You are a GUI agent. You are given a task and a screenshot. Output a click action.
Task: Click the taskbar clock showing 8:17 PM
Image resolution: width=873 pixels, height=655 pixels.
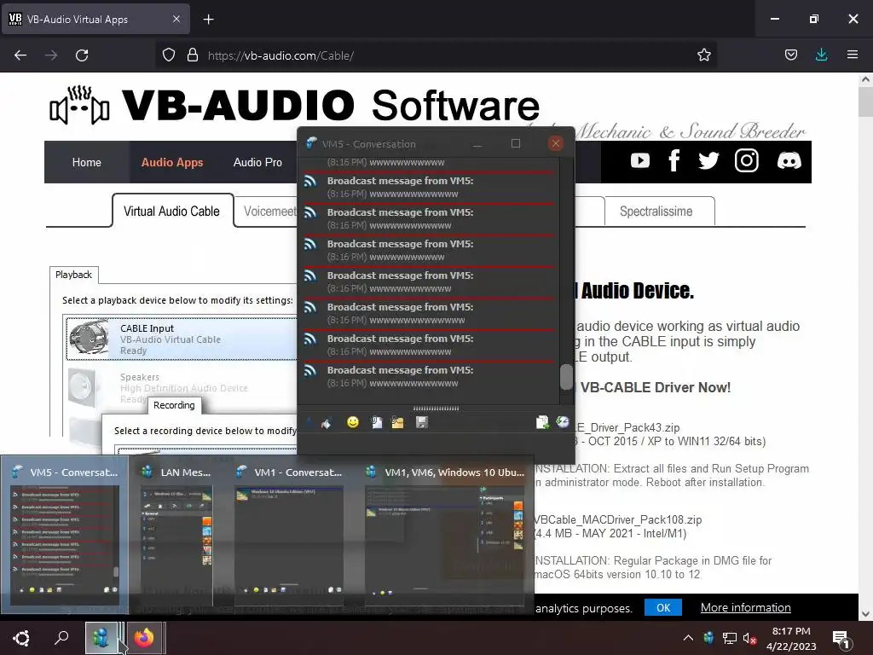[790, 638]
